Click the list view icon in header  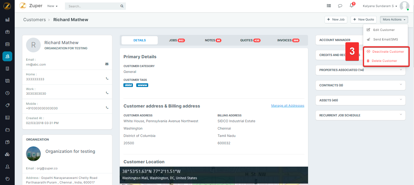click(329, 6)
